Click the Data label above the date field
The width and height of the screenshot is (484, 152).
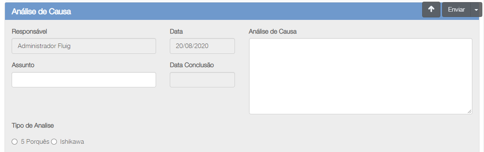pos(176,31)
